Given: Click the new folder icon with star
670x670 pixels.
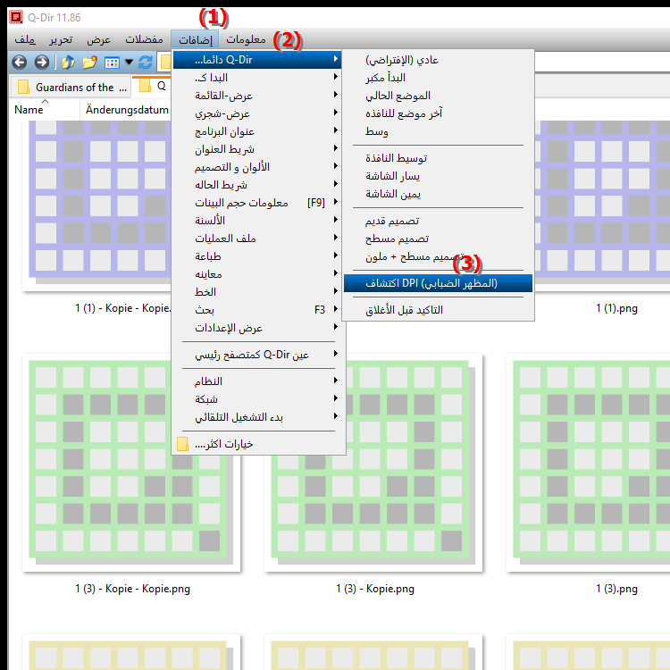Looking at the screenshot, I should tap(89, 63).
